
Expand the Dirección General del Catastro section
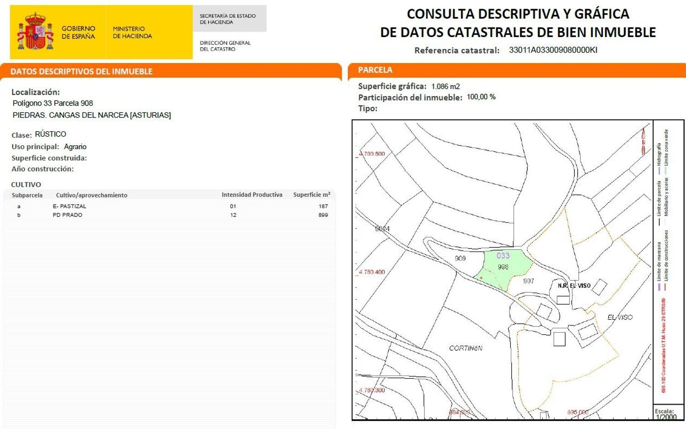click(x=225, y=46)
